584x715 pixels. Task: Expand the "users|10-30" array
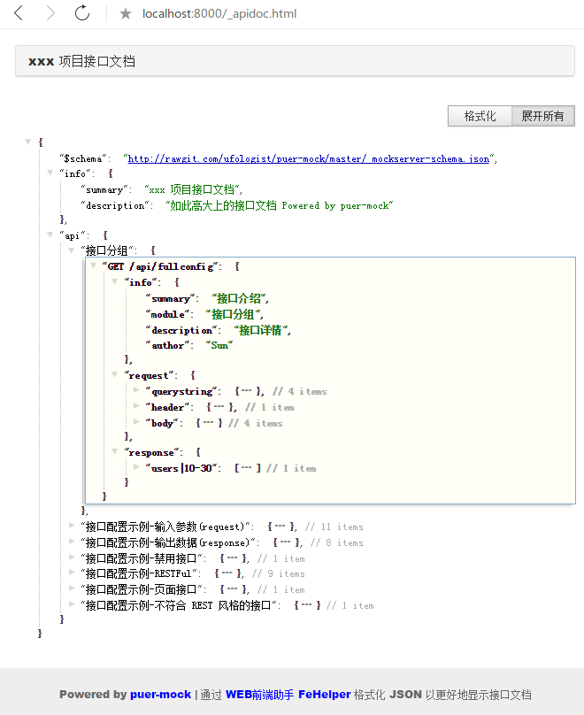coord(136,467)
